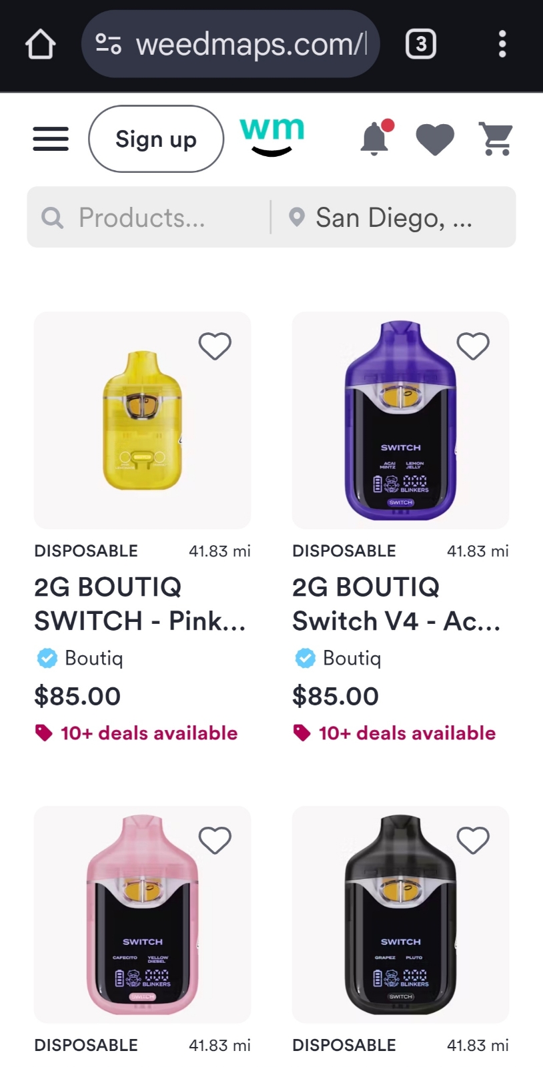Open Chrome three-dot overflow menu

pos(502,45)
